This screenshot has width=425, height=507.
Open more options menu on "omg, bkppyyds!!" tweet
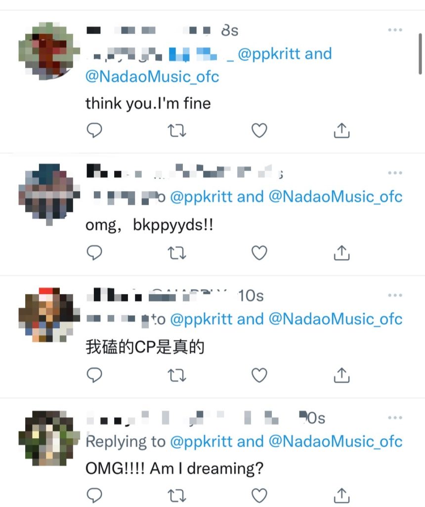click(395, 173)
